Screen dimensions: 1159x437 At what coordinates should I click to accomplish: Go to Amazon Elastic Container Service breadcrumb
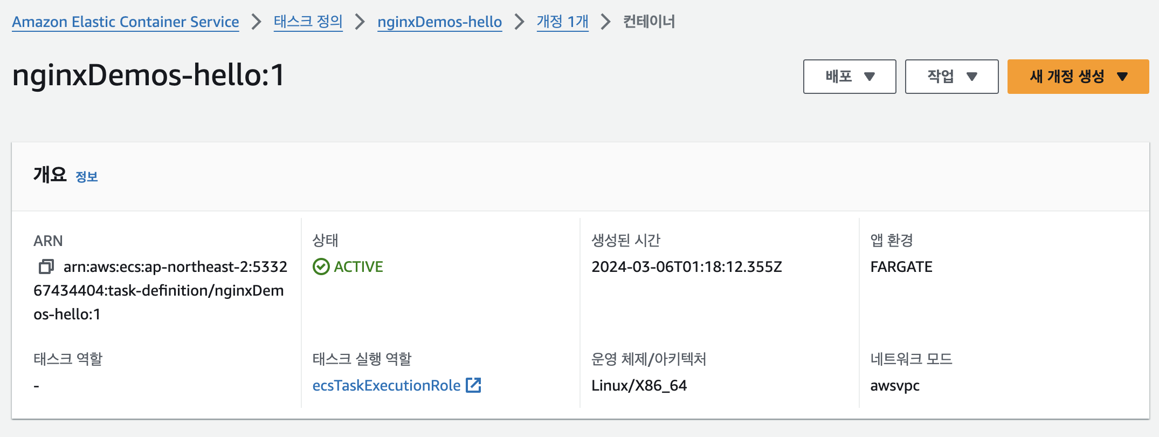(125, 22)
